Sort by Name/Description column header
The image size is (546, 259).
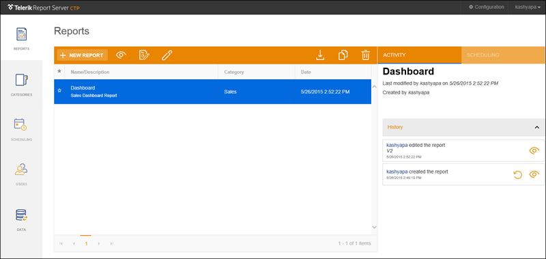(90, 72)
